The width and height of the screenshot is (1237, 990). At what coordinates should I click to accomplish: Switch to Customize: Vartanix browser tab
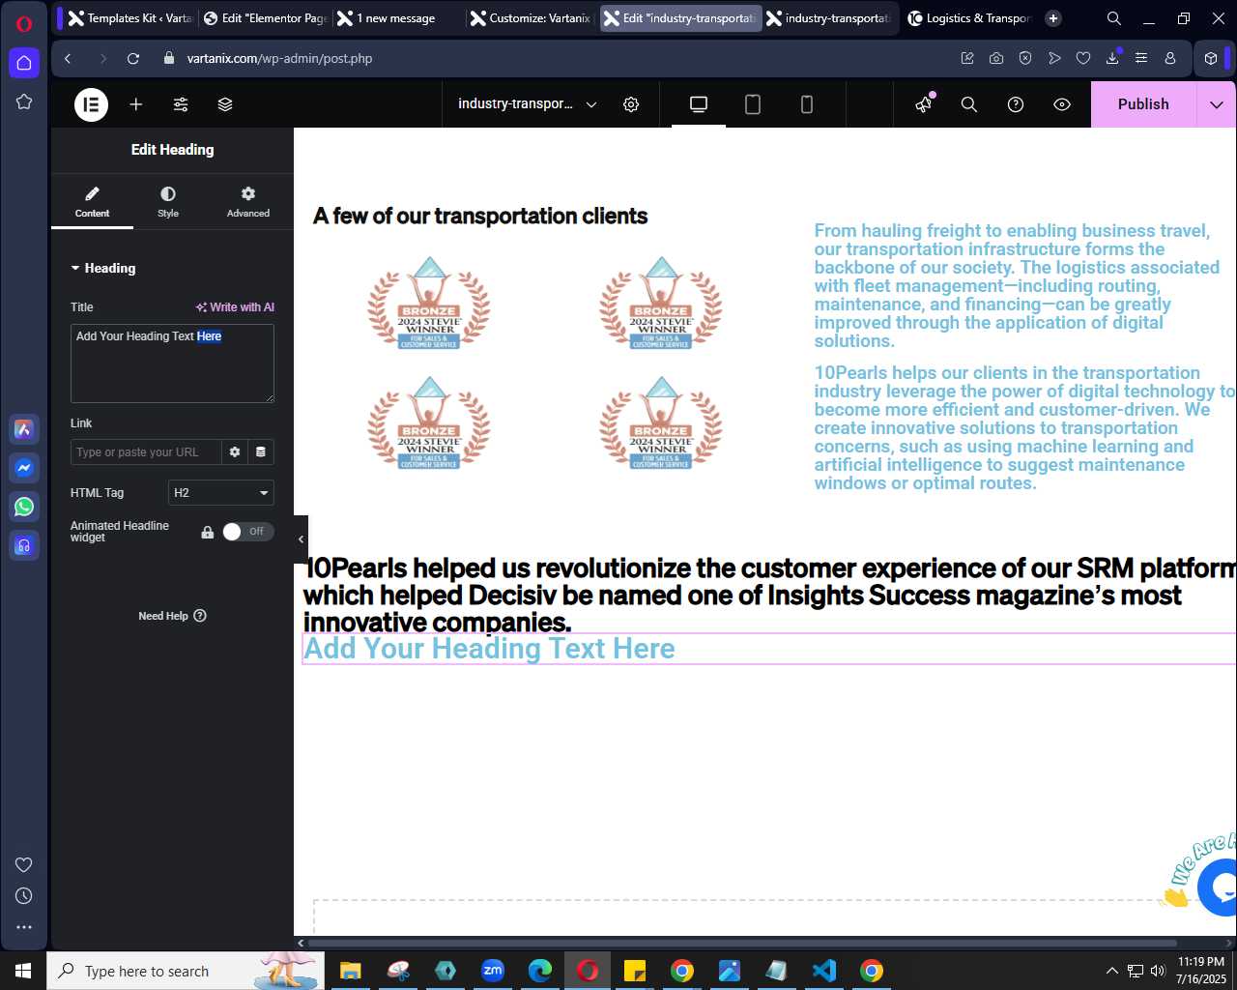tap(531, 18)
